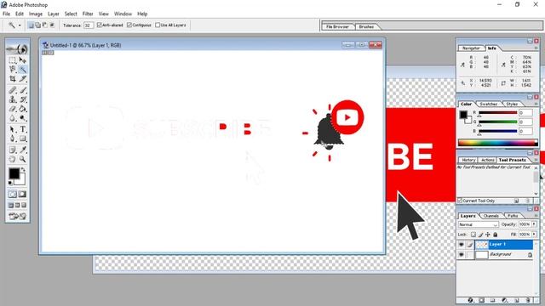Viewport: 545px width, 306px height.
Task: Click the foreground color swatch in toolbox
Action: [x=14, y=173]
